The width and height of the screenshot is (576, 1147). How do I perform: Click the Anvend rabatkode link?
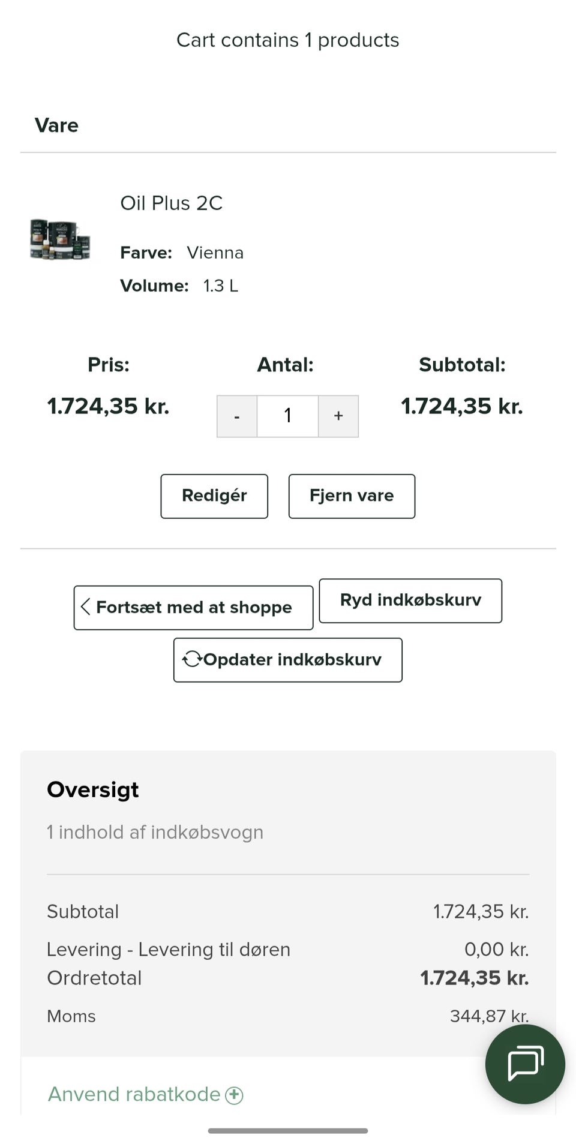click(x=134, y=1094)
